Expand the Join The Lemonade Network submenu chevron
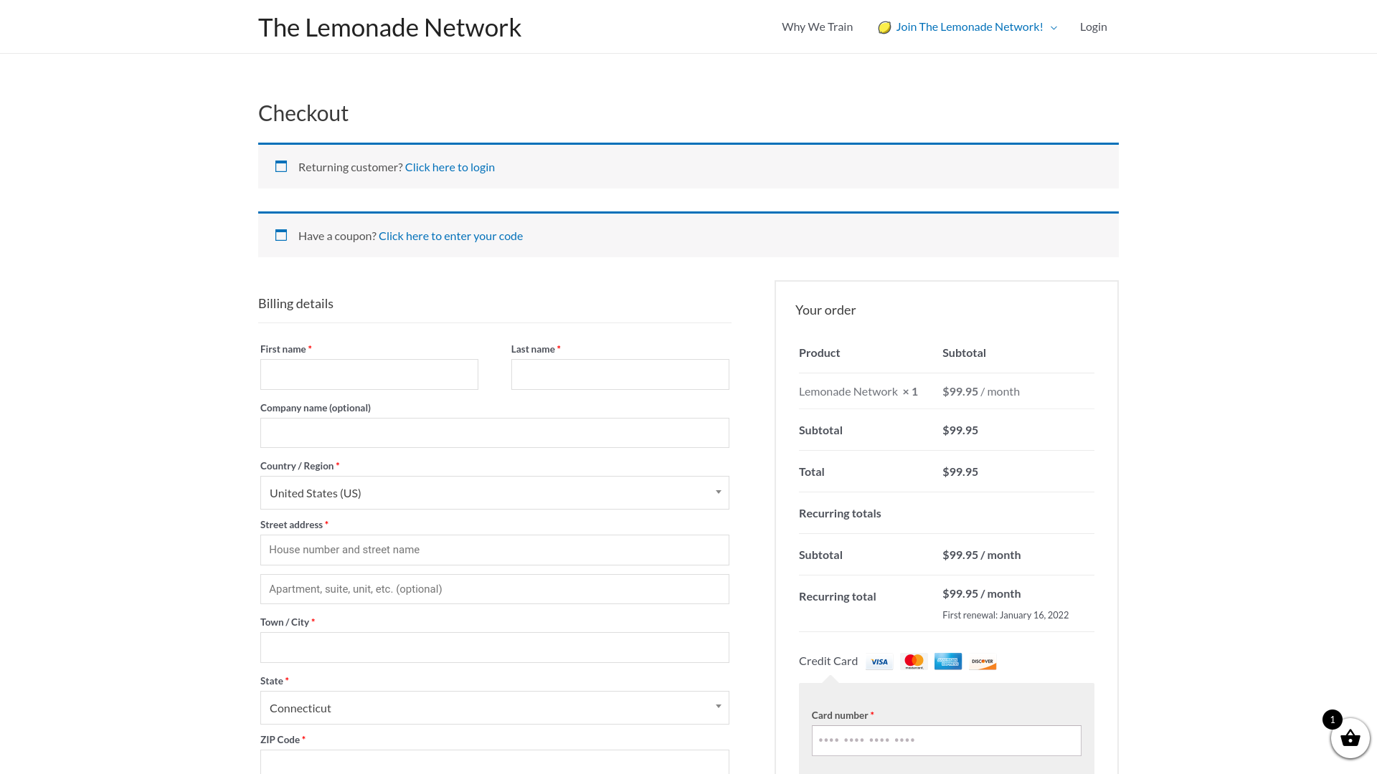This screenshot has height=774, width=1377. pos(1054,28)
